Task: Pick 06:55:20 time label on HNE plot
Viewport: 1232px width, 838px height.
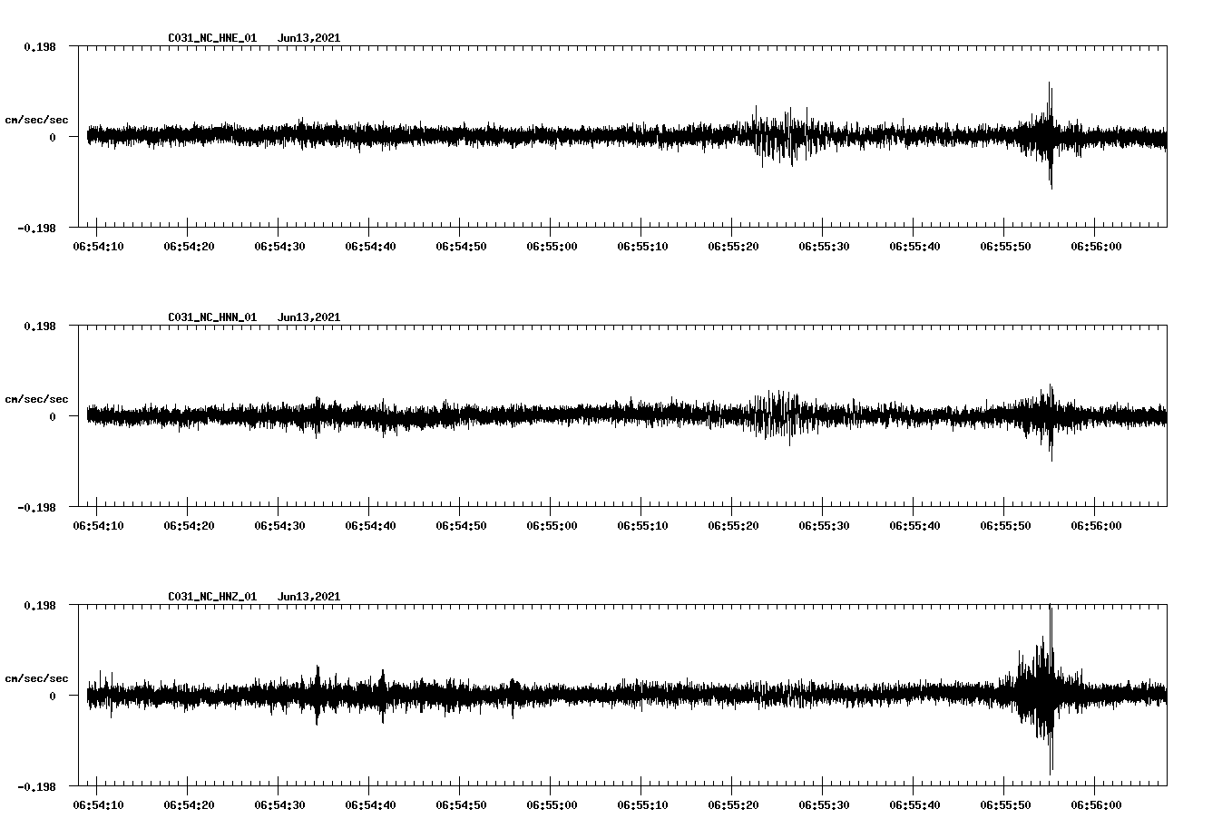Action: [x=733, y=247]
